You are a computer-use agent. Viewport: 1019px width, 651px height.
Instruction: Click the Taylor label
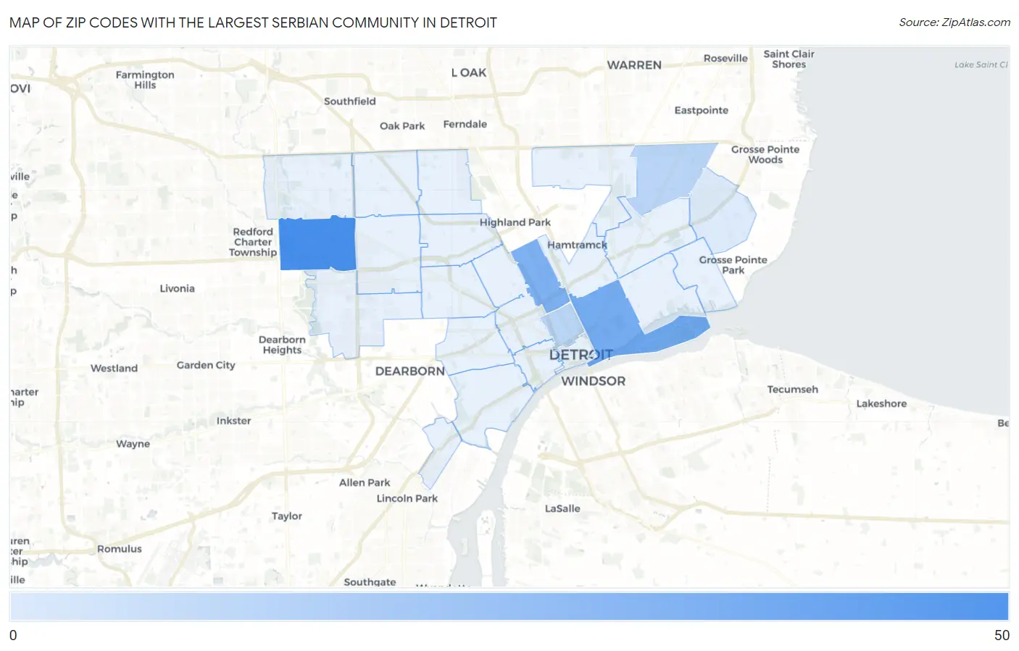(286, 516)
